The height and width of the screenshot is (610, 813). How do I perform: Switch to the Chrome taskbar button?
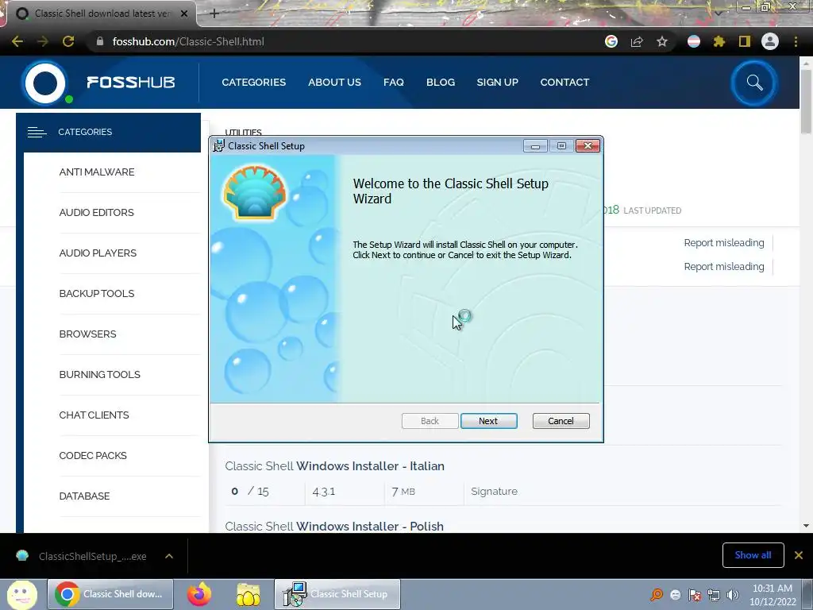point(110,594)
